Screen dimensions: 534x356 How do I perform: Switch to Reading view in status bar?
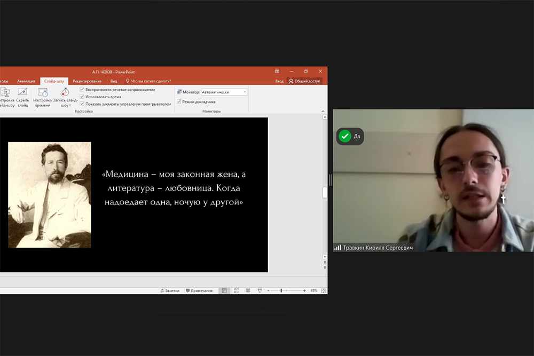pyautogui.click(x=248, y=291)
